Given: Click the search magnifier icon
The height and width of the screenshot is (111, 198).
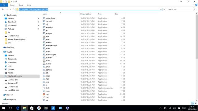Looking at the screenshot, I should 194,10.
